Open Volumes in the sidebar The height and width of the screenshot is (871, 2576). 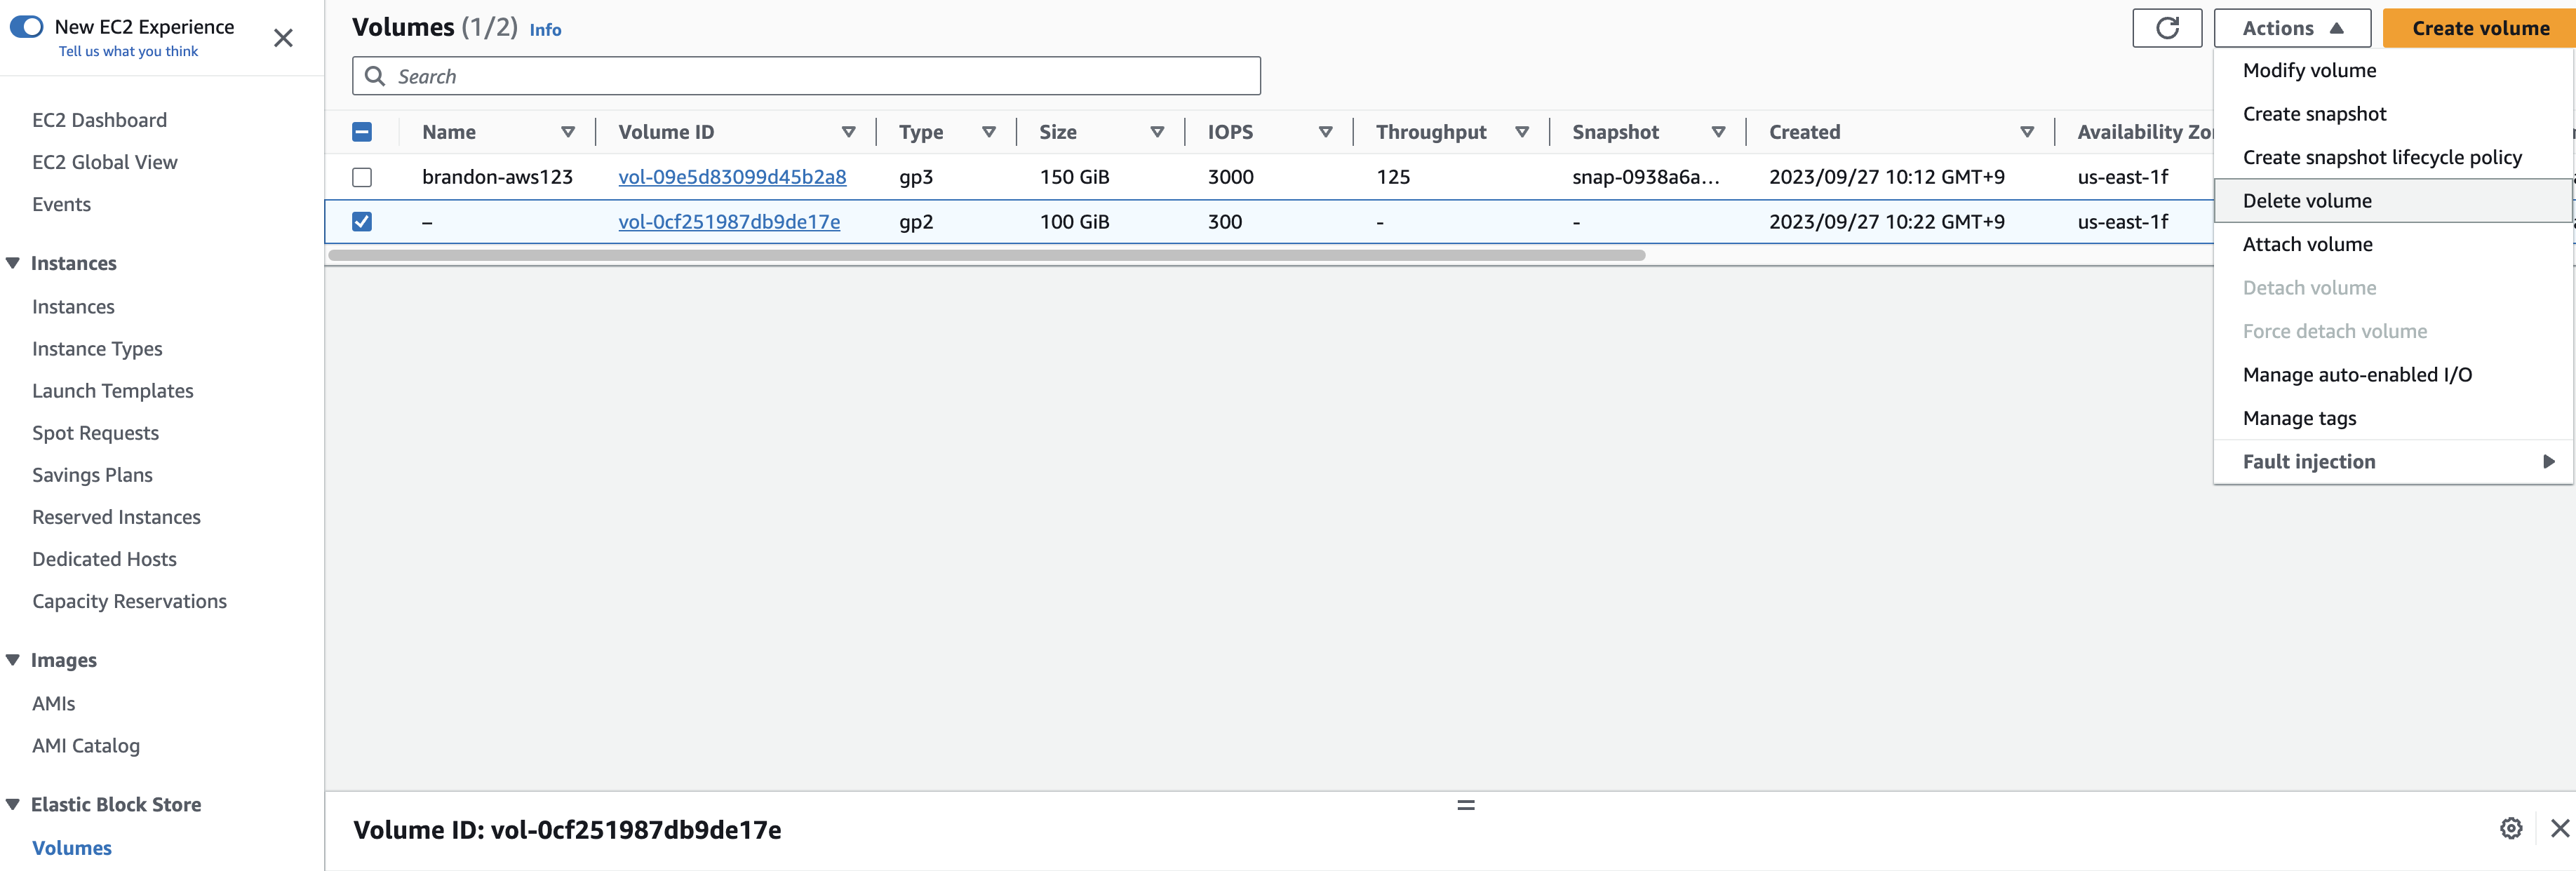pyautogui.click(x=71, y=848)
